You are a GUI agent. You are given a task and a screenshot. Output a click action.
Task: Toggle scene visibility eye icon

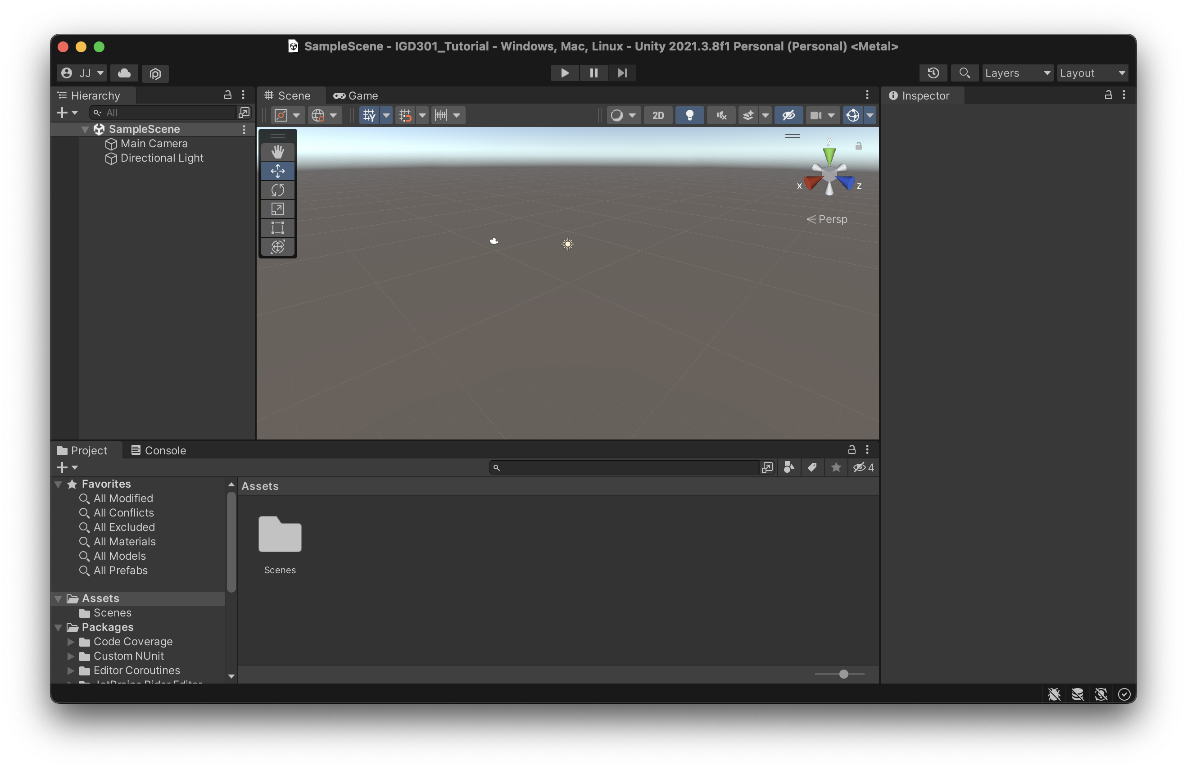[788, 116]
